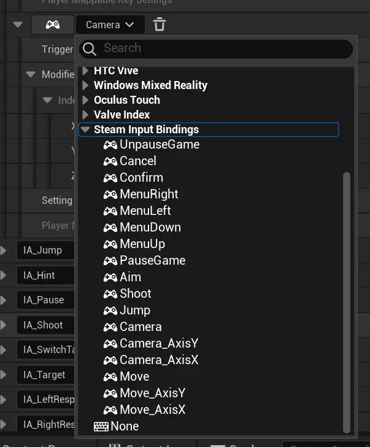Click gamepad icon beside UnpauseGame
The image size is (370, 447).
coord(110,145)
